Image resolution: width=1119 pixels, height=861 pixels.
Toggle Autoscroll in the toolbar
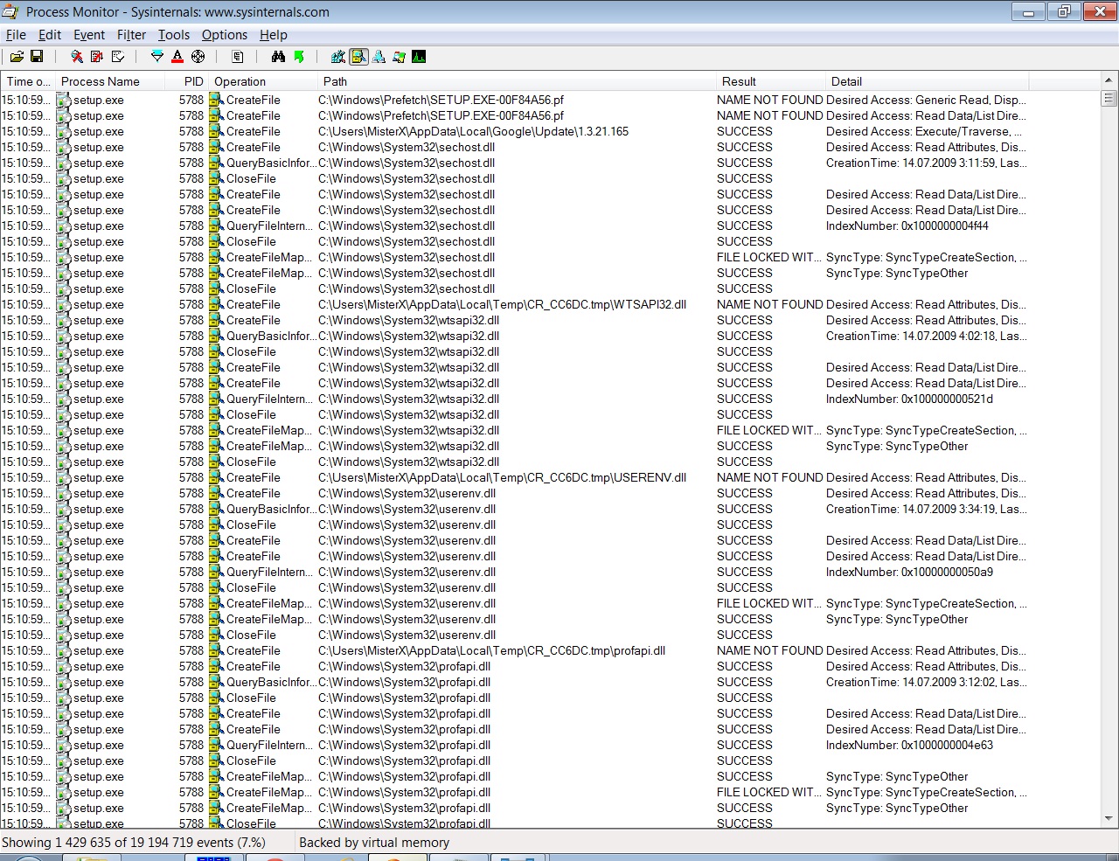click(97, 57)
